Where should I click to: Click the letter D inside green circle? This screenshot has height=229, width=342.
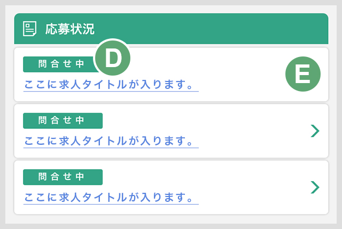point(113,58)
